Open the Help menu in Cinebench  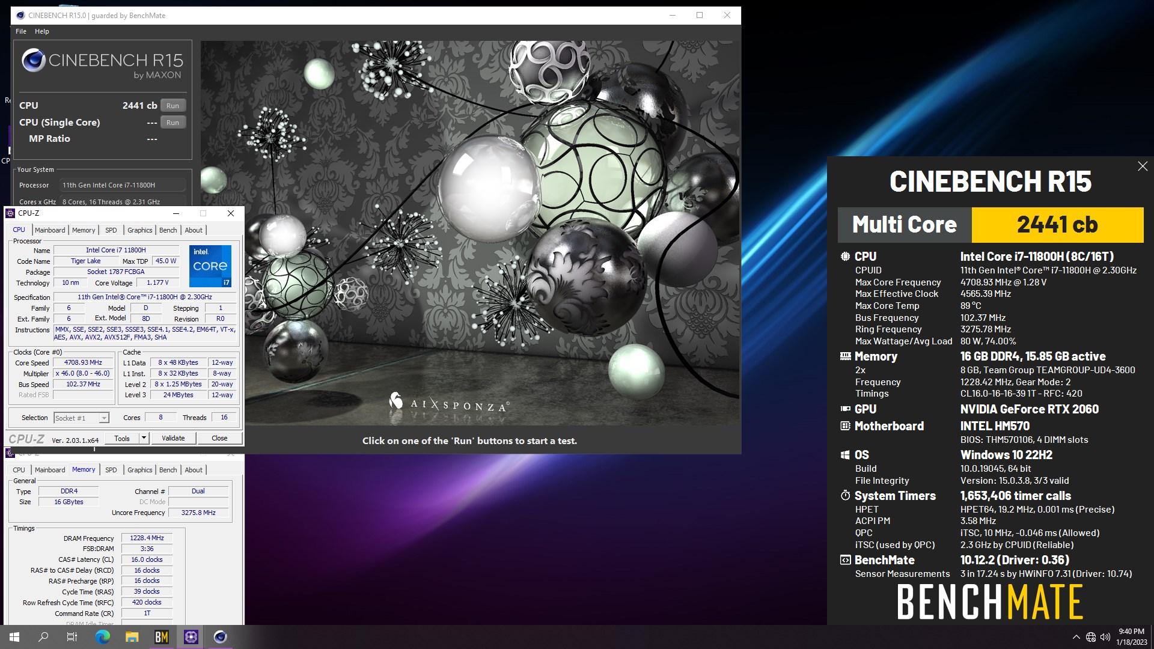42,31
